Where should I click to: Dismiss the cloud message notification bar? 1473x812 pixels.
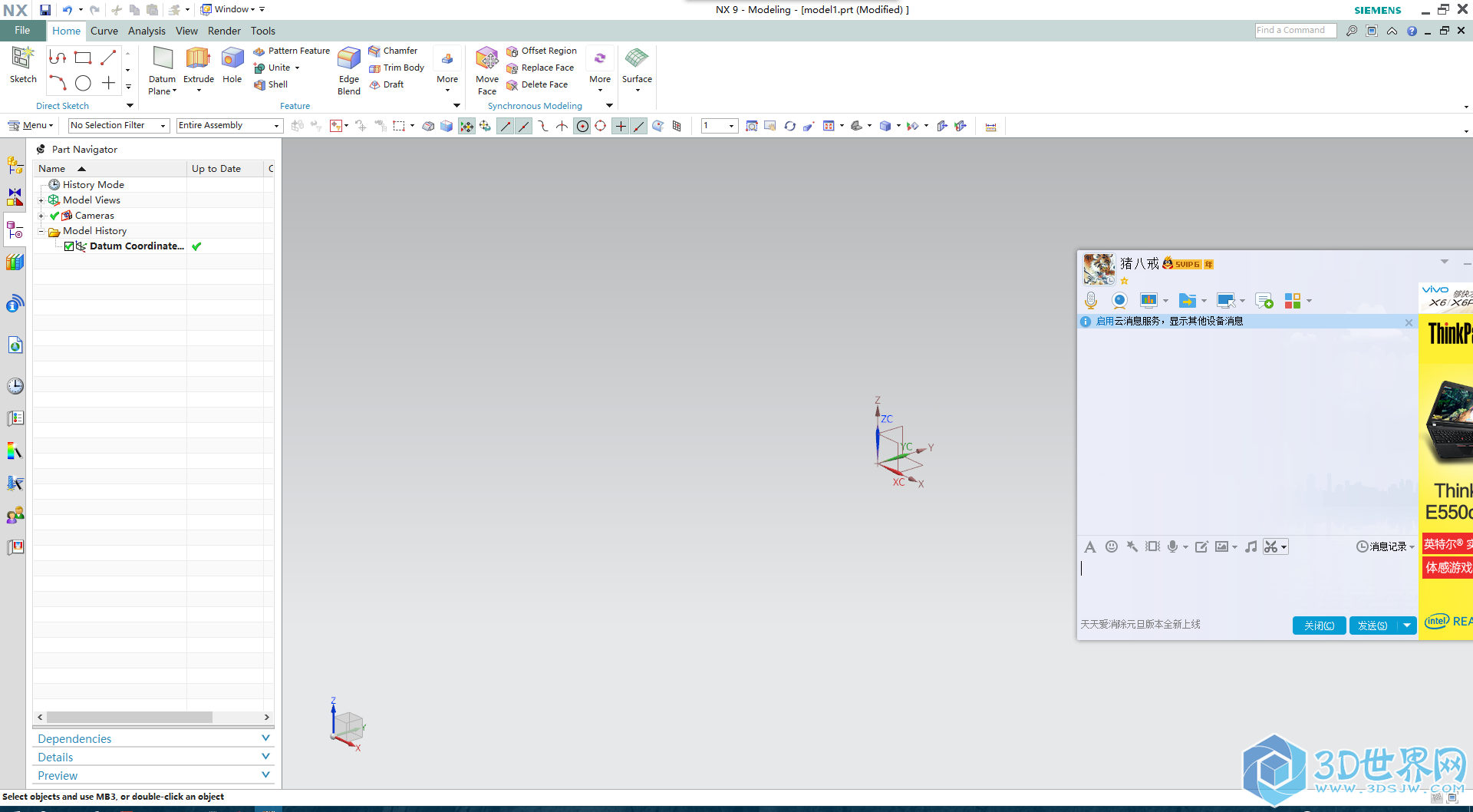click(x=1409, y=322)
